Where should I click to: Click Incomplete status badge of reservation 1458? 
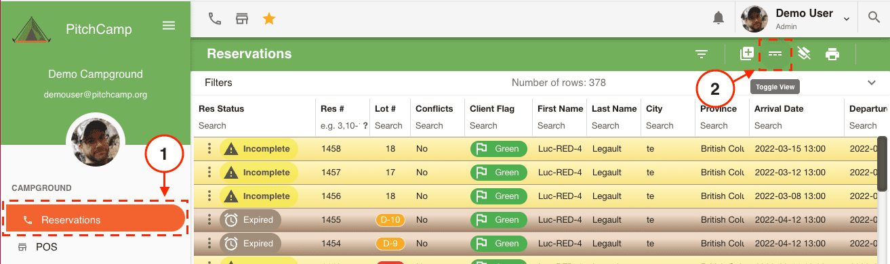tap(259, 149)
